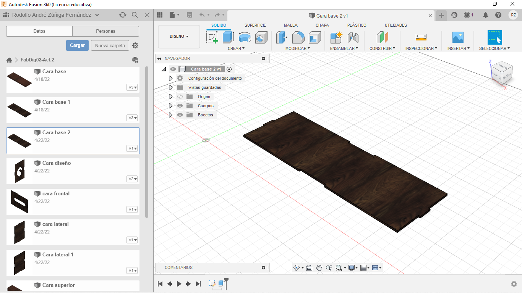The image size is (522, 293).
Task: Select the Create Sketch tool icon
Action: [212, 37]
